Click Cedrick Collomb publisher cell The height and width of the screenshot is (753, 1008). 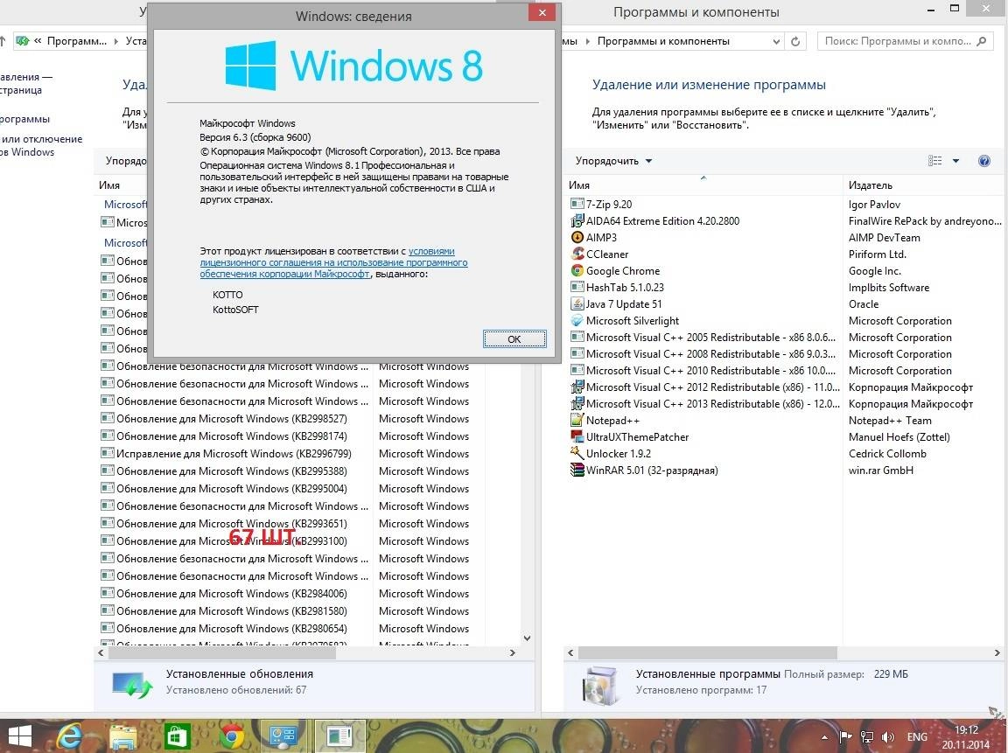[x=887, y=454]
